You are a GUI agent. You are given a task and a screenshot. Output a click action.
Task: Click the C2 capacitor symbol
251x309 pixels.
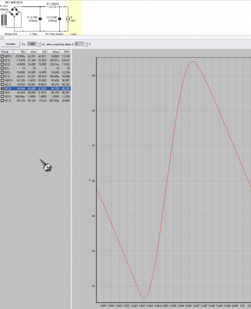tap(60, 19)
